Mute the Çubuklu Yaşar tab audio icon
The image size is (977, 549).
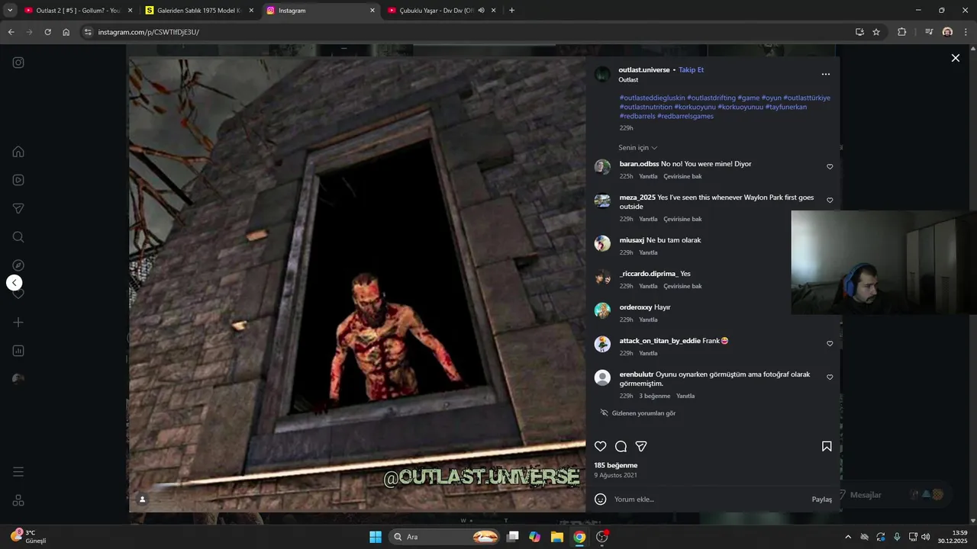[481, 11]
